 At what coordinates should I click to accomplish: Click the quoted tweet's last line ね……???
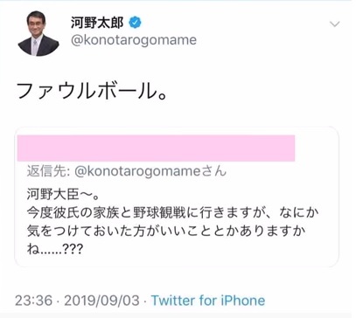coord(55,249)
